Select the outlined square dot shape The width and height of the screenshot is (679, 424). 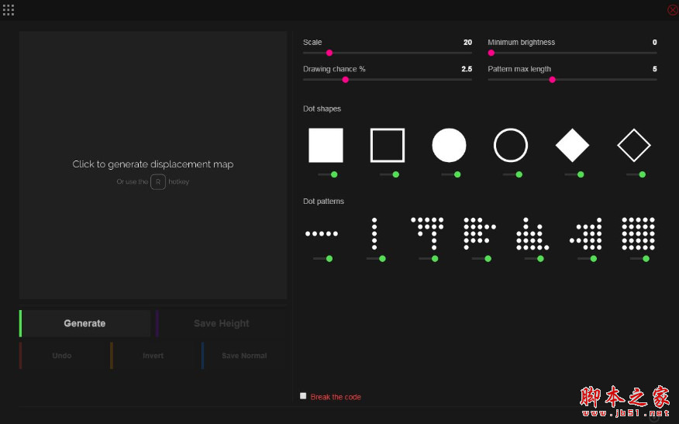click(388, 145)
